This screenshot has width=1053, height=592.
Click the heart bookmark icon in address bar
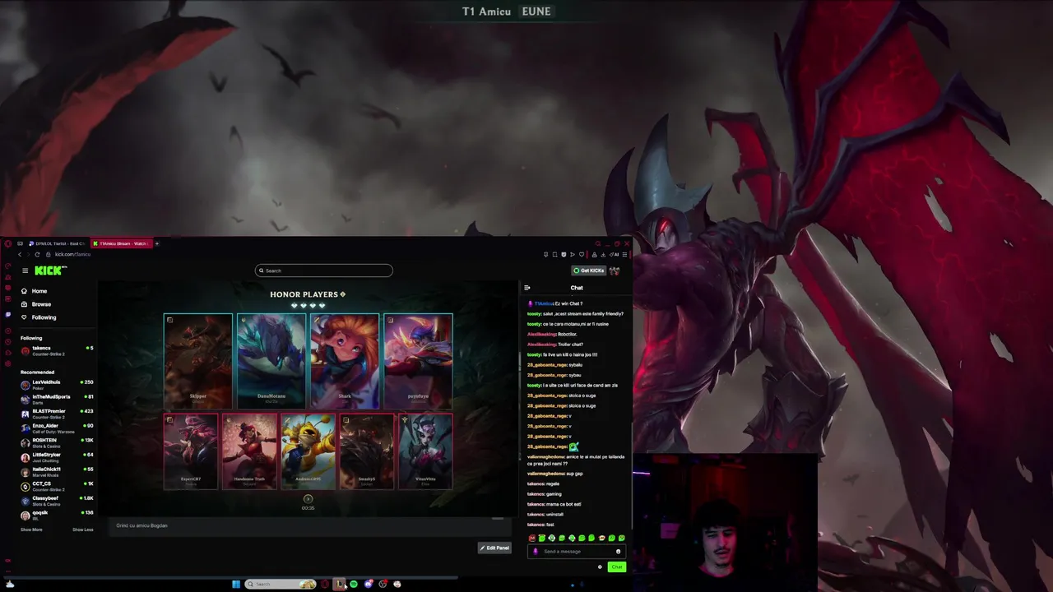coord(582,254)
